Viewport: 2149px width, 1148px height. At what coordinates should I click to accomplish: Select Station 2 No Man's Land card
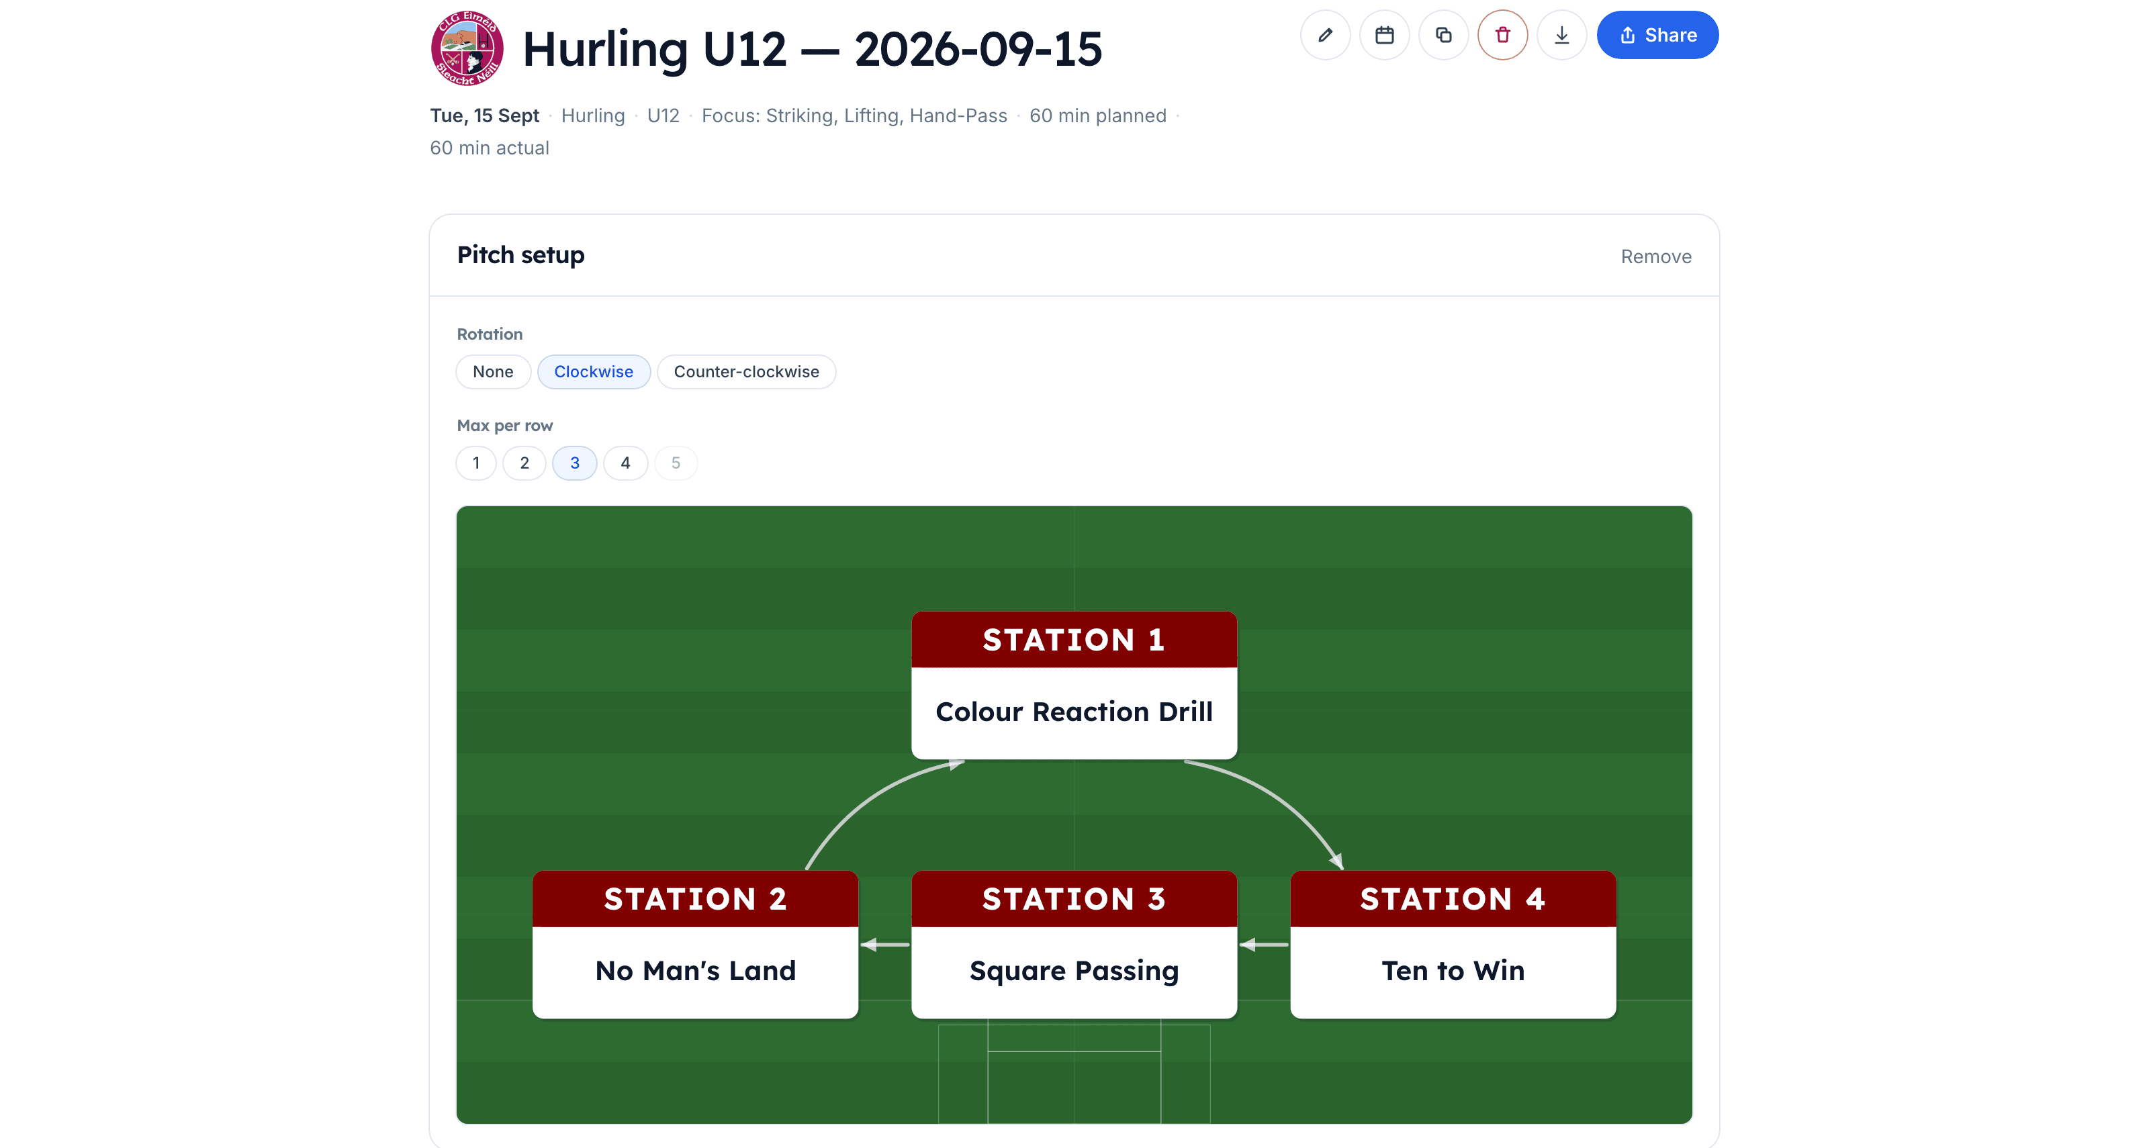[696, 945]
